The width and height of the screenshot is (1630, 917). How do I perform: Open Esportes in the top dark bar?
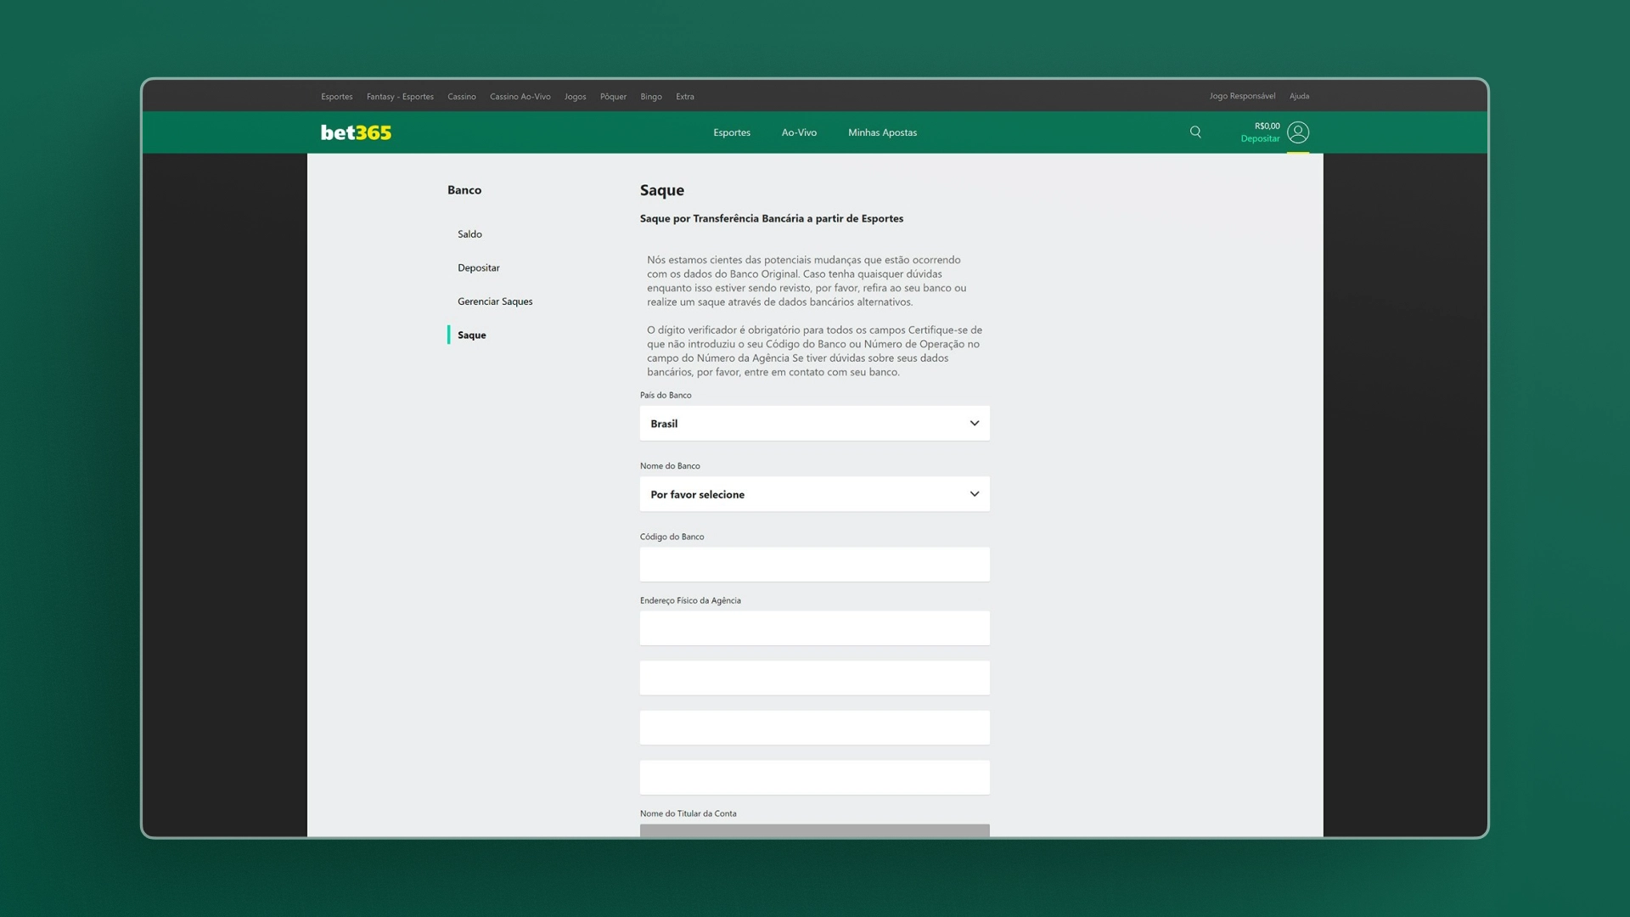point(337,96)
